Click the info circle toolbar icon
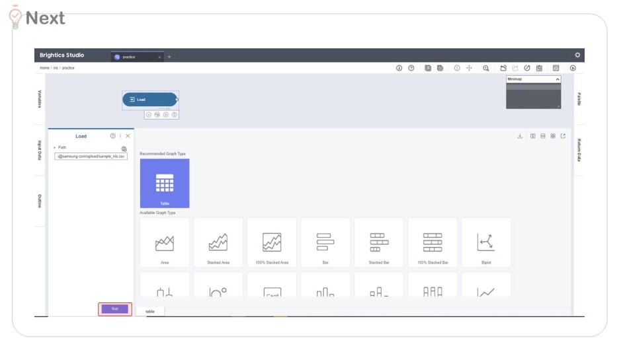619x348 pixels. (399, 68)
